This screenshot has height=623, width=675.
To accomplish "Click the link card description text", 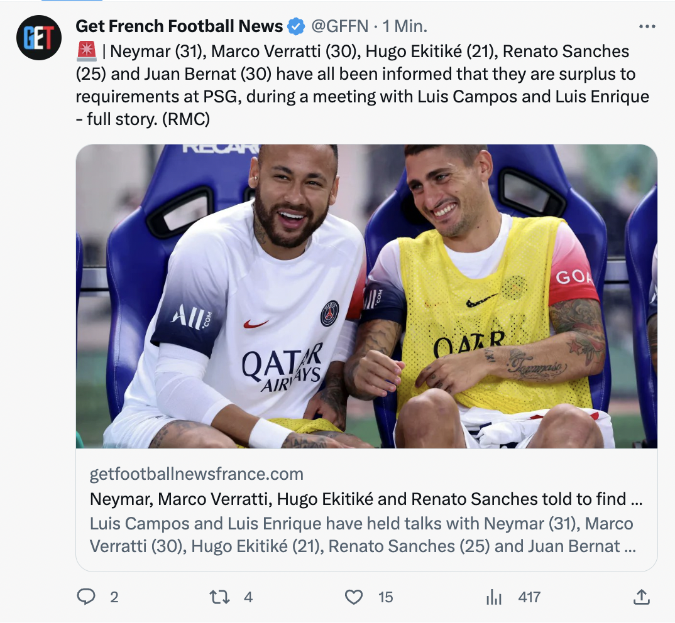I will pos(363,534).
